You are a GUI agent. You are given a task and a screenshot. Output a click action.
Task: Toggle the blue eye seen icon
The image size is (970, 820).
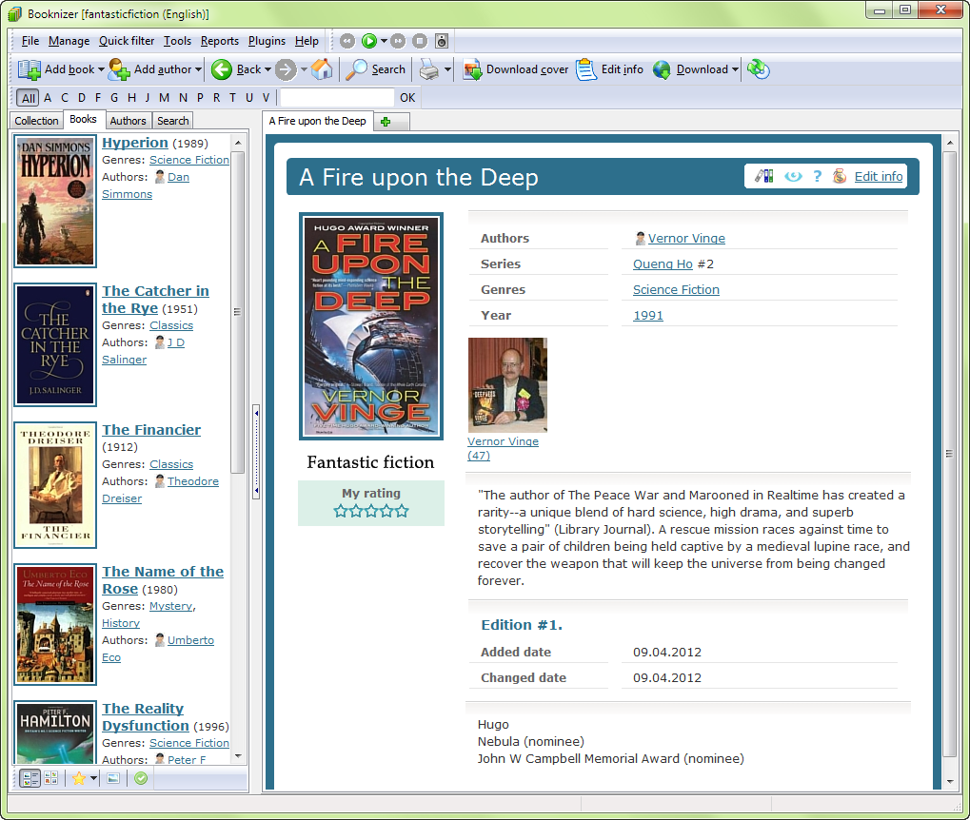(793, 176)
